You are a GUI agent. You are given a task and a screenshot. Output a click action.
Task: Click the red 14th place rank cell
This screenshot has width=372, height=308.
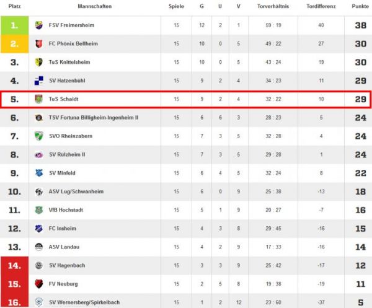(14, 266)
